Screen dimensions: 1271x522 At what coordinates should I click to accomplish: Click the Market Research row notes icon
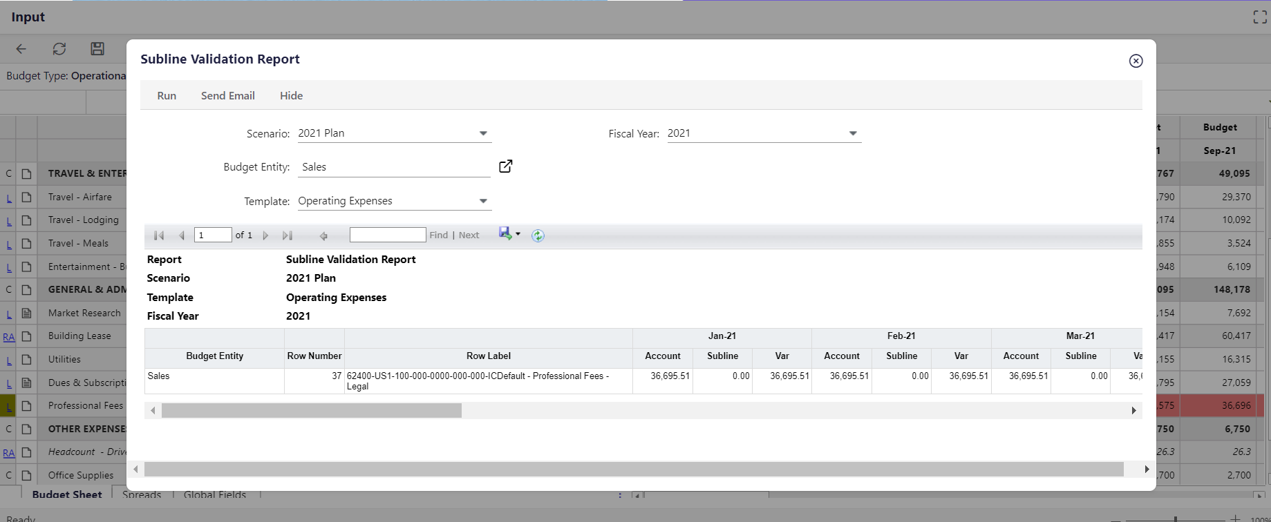[x=26, y=313]
